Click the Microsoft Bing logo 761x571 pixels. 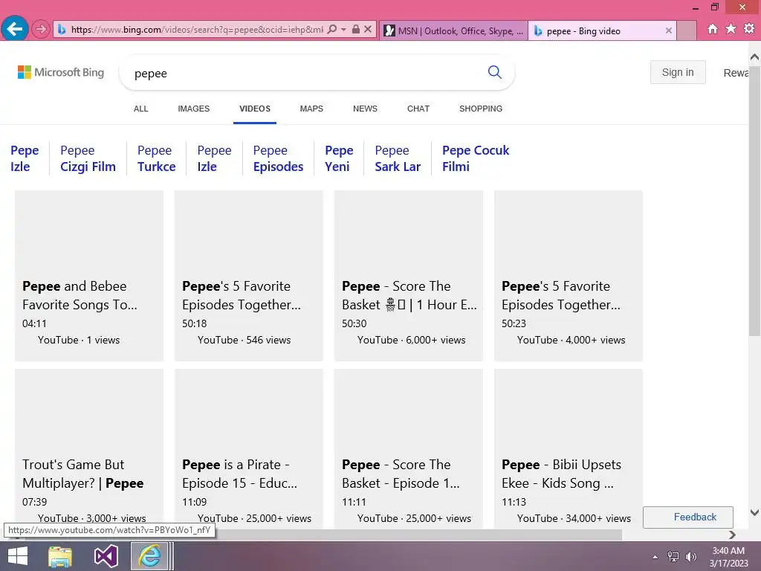coord(61,72)
